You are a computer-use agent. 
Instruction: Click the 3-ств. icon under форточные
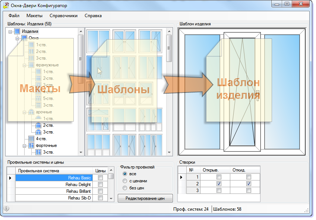pyautogui.click(x=38, y=152)
